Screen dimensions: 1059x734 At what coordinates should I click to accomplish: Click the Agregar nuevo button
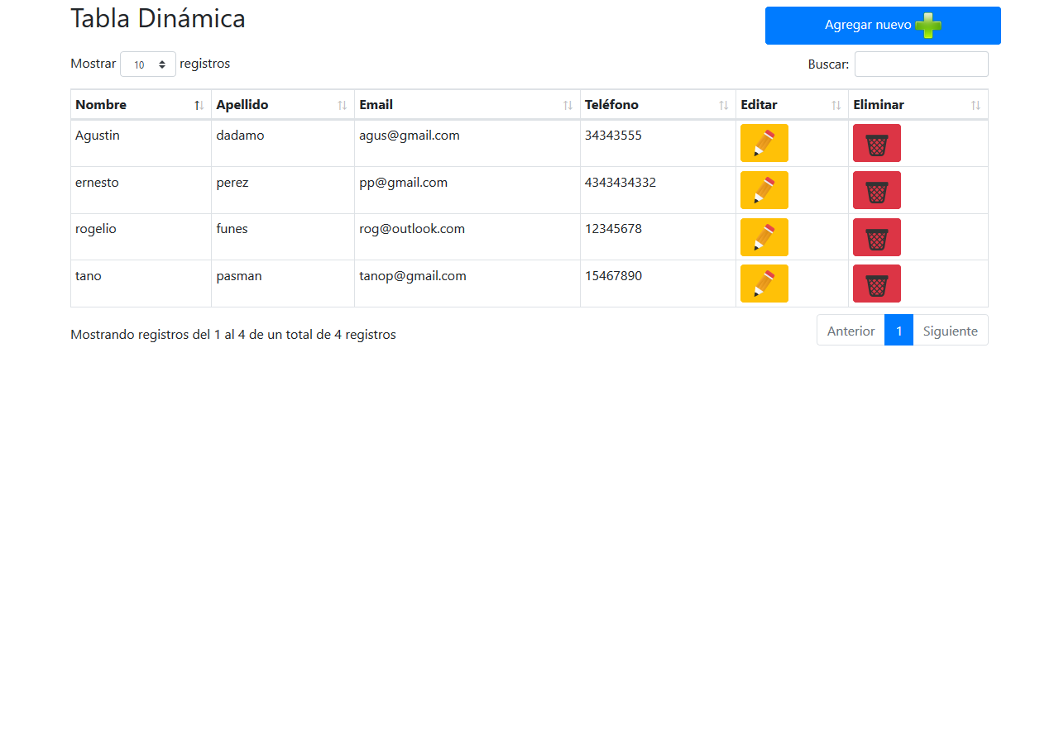point(883,26)
